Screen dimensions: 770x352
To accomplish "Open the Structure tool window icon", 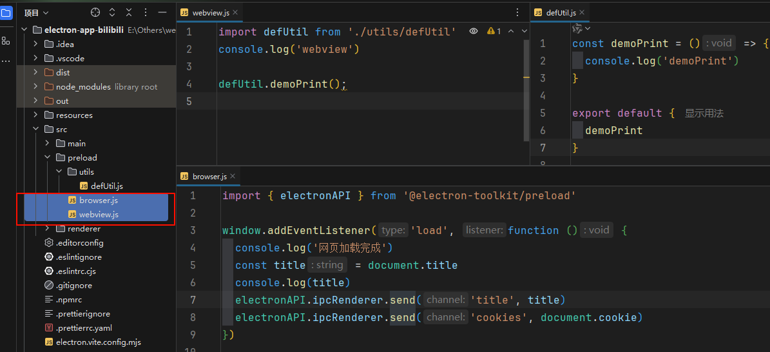I will (x=6, y=41).
